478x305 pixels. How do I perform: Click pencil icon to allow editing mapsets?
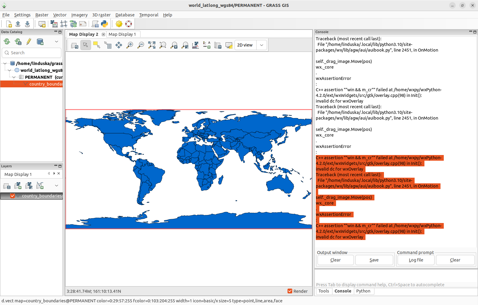[29, 42]
